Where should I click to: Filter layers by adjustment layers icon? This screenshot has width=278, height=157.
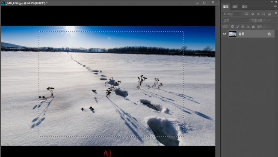pyautogui.click(x=252, y=14)
